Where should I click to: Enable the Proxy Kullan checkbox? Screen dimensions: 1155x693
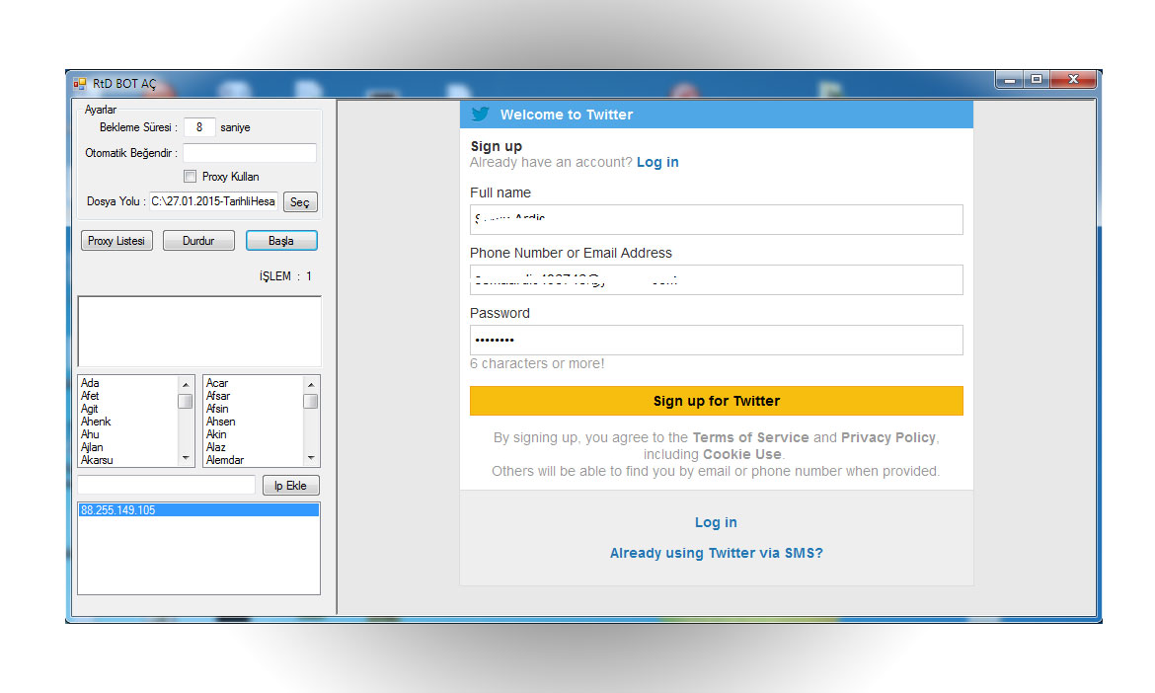(191, 176)
